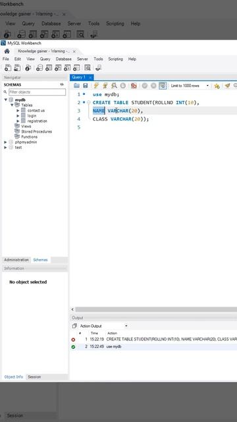This screenshot has width=237, height=422.
Task: Open the Query menu
Action: [45, 59]
